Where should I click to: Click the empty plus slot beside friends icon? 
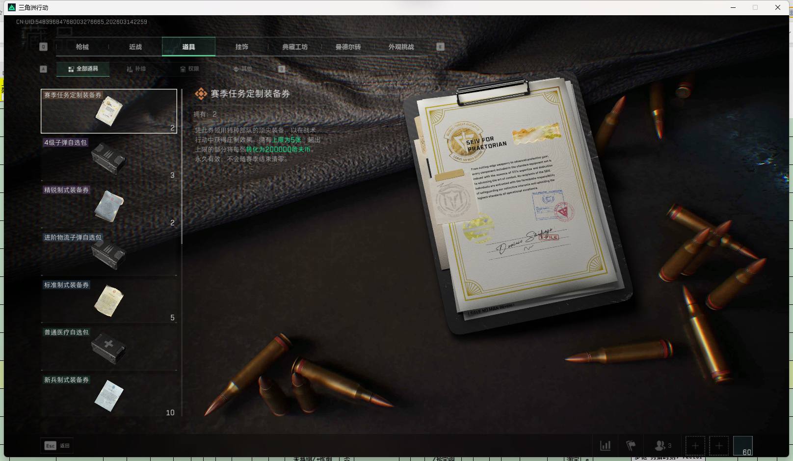pyautogui.click(x=695, y=446)
